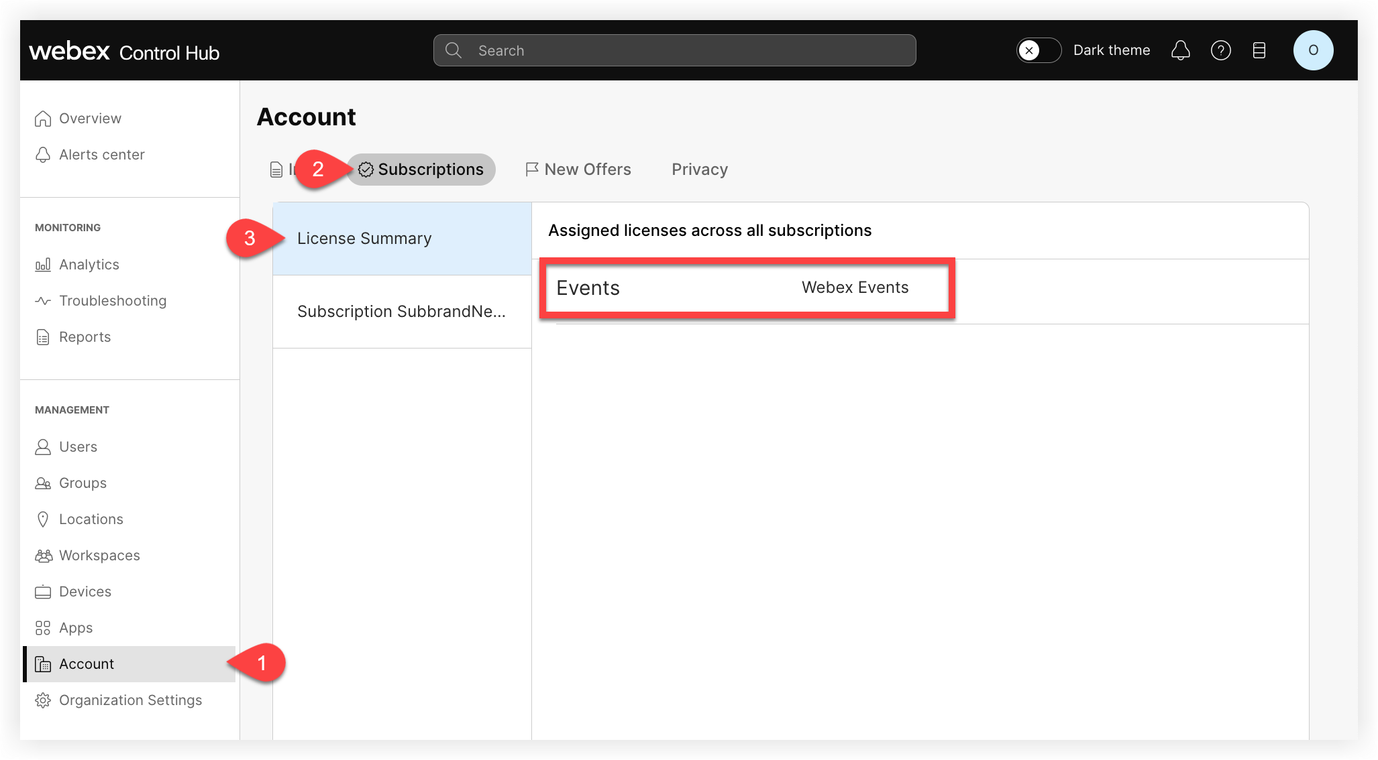1378x760 pixels.
Task: Click the Groups people icon
Action: (x=43, y=483)
